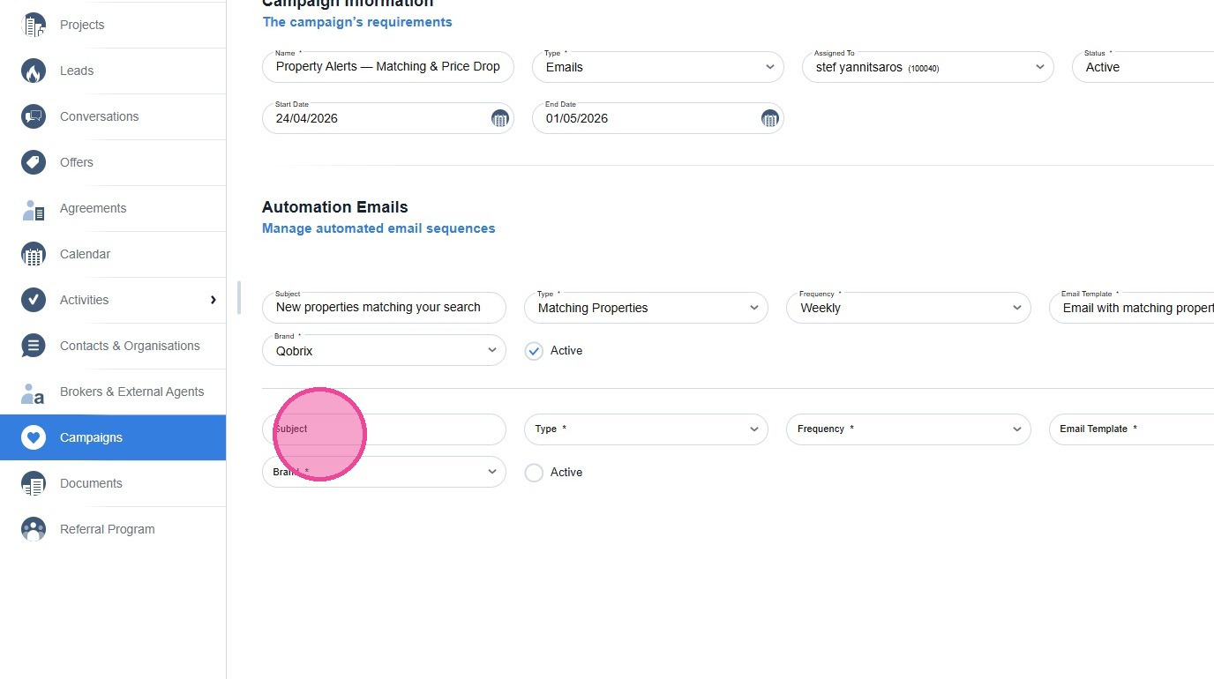The width and height of the screenshot is (1214, 679).
Task: Uncheck Active for Matching Properties email
Action: tap(534, 351)
